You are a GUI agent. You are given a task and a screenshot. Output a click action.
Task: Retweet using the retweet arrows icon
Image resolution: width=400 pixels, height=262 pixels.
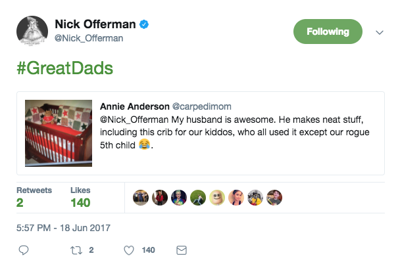pos(76,250)
